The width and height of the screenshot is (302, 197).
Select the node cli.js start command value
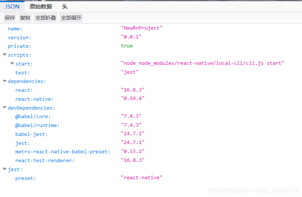click(x=203, y=63)
